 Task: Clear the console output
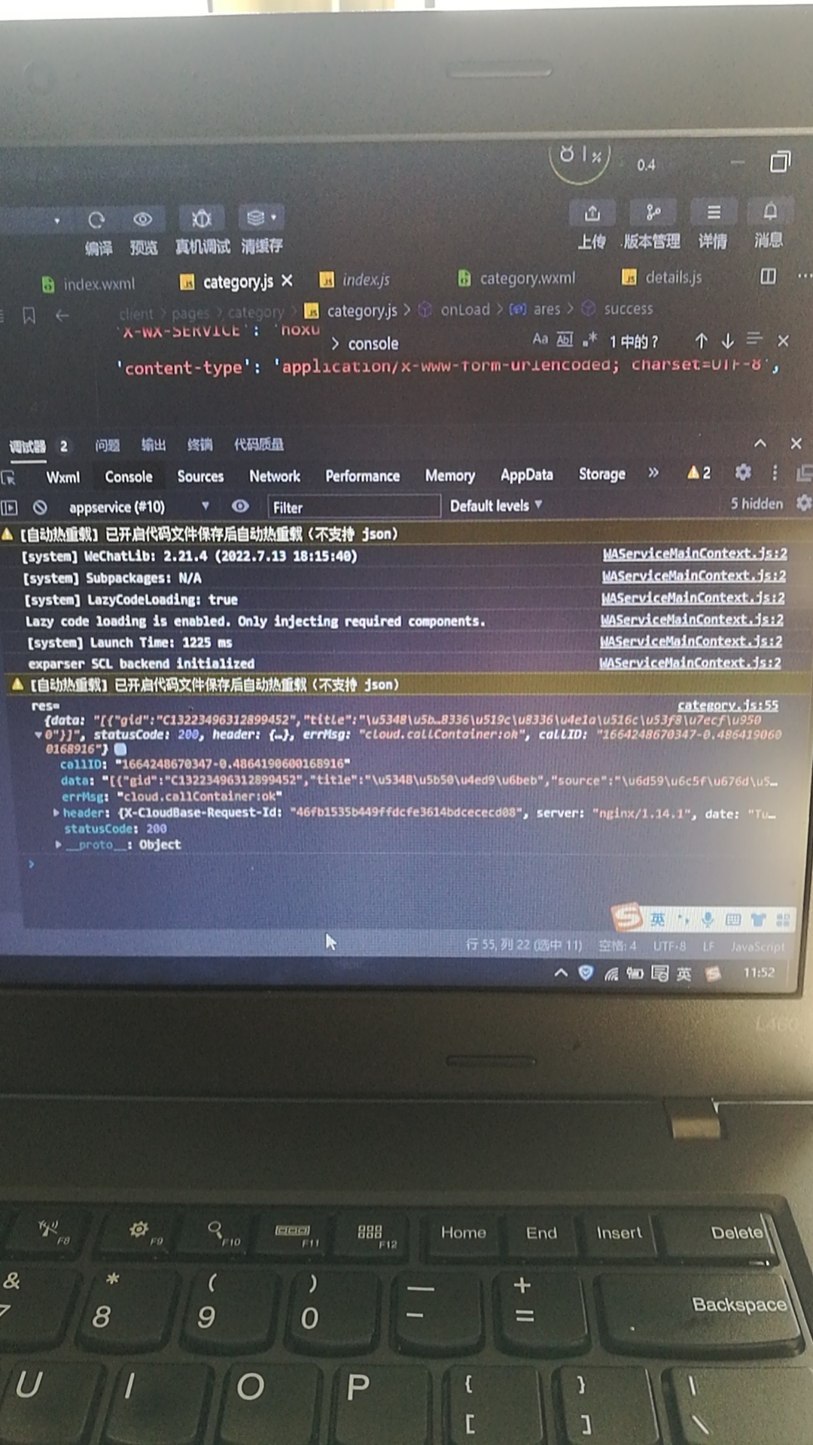tap(40, 507)
